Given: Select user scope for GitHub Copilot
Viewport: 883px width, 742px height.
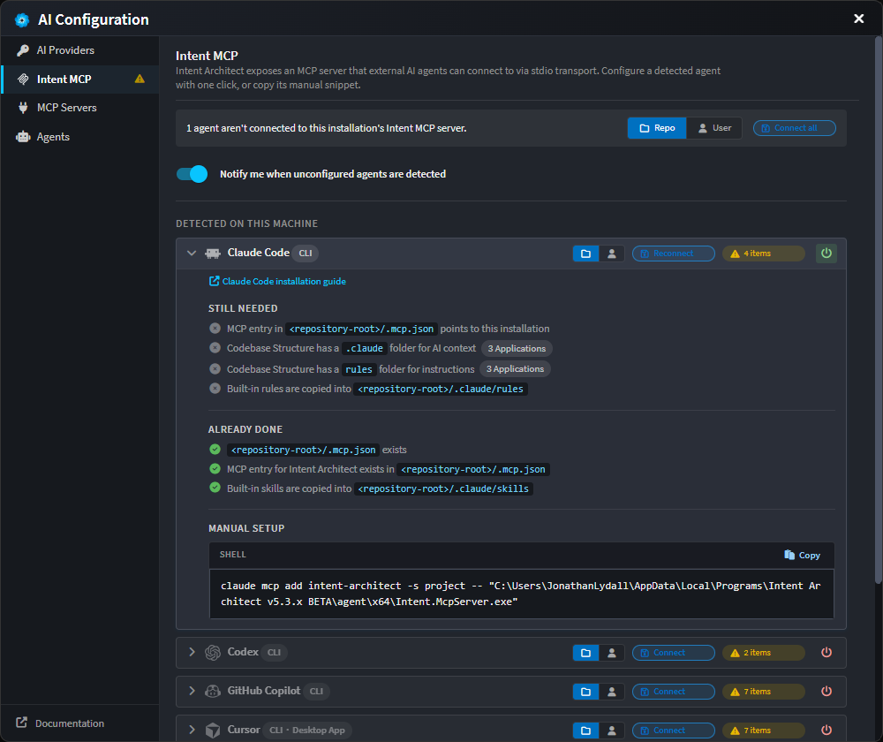Looking at the screenshot, I should [x=612, y=692].
